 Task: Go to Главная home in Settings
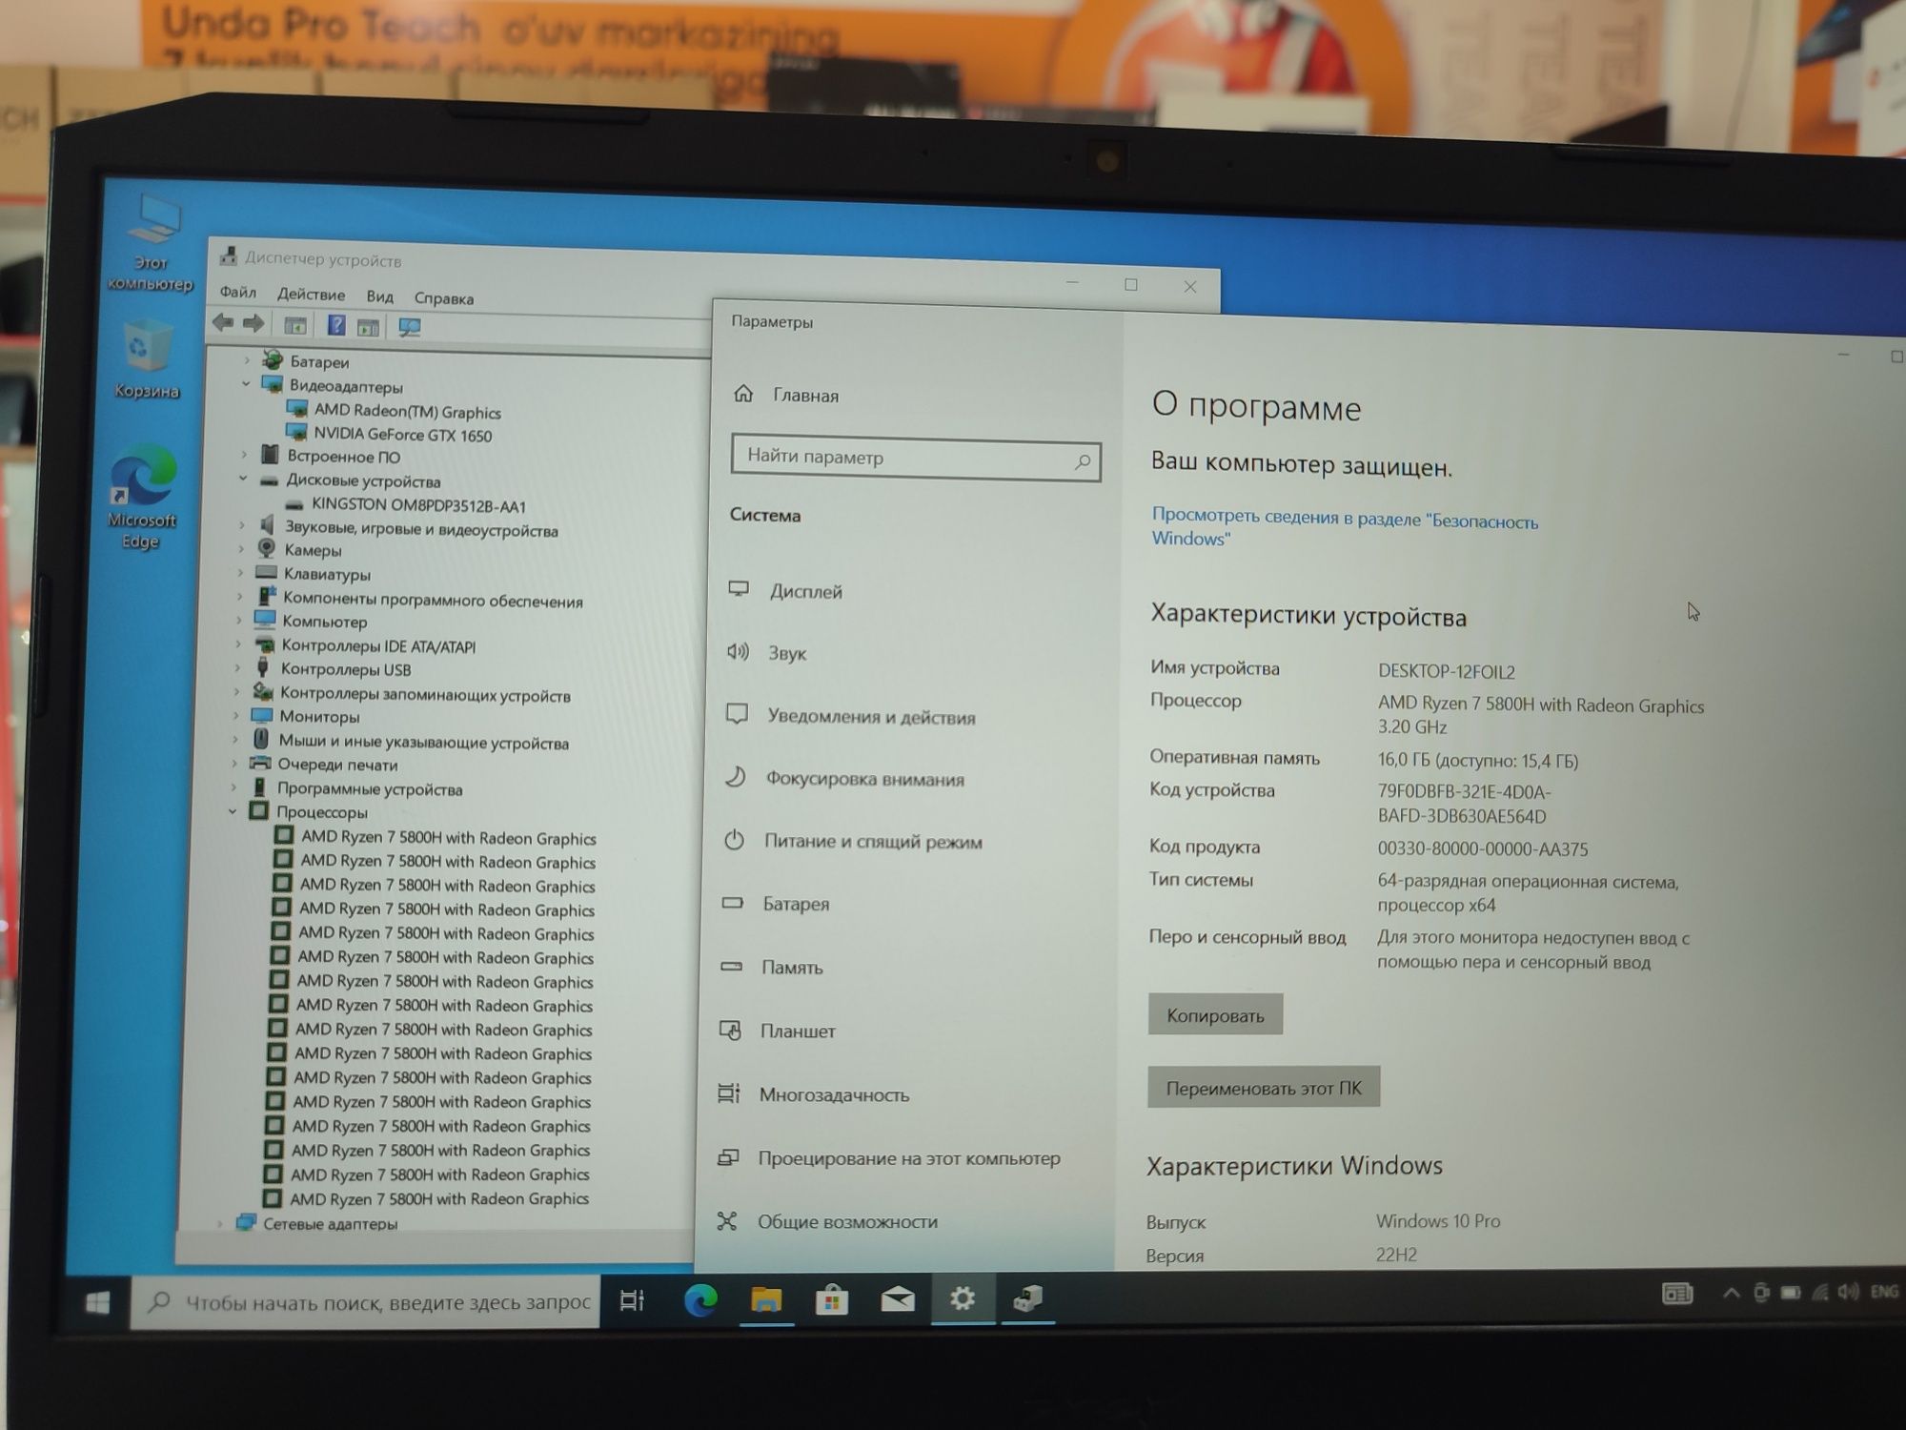tap(787, 395)
